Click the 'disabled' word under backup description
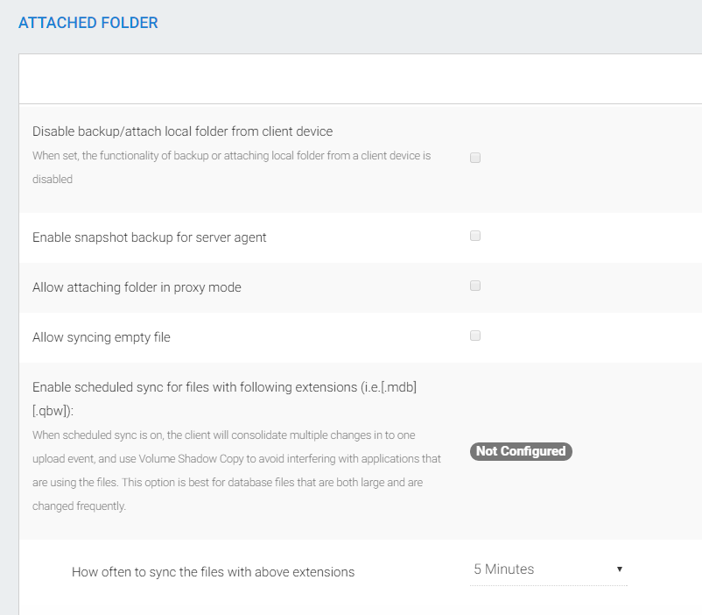Screen dimensions: 702x615 (x=53, y=180)
